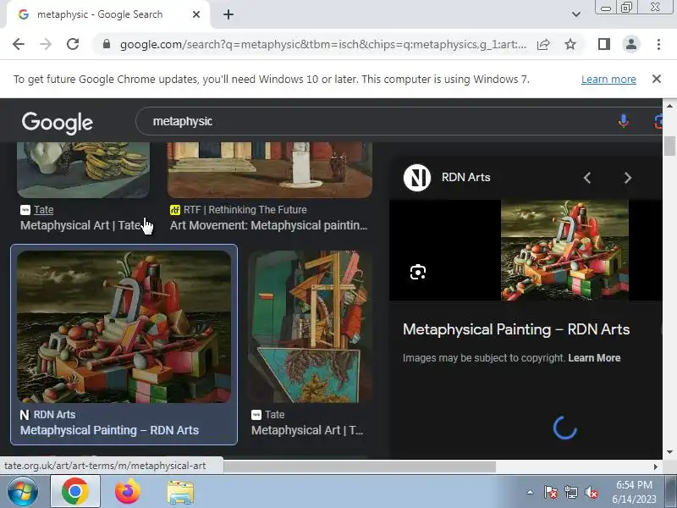
Task: Open the muted volume tray icon
Action: click(591, 492)
